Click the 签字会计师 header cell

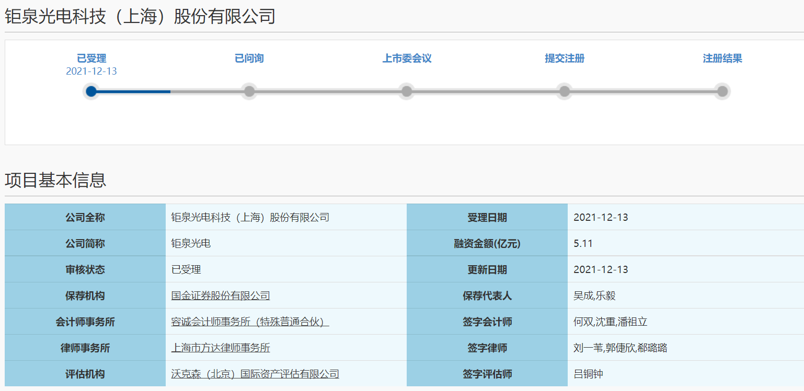487,322
